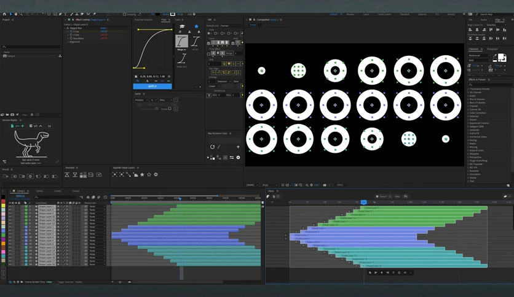Viewport: 514px width, 297px height.
Task: Select the Type text tool
Action: coord(66,14)
